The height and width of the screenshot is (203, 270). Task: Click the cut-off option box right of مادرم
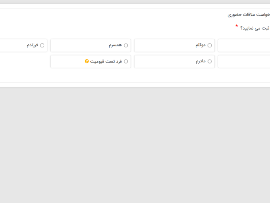coord(244,61)
